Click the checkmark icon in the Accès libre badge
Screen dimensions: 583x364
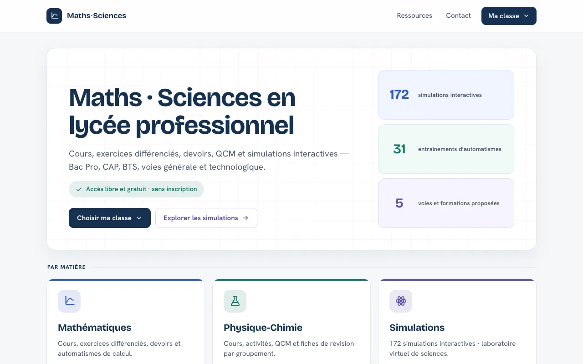(79, 189)
